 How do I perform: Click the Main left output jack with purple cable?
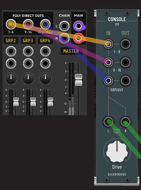79,26
